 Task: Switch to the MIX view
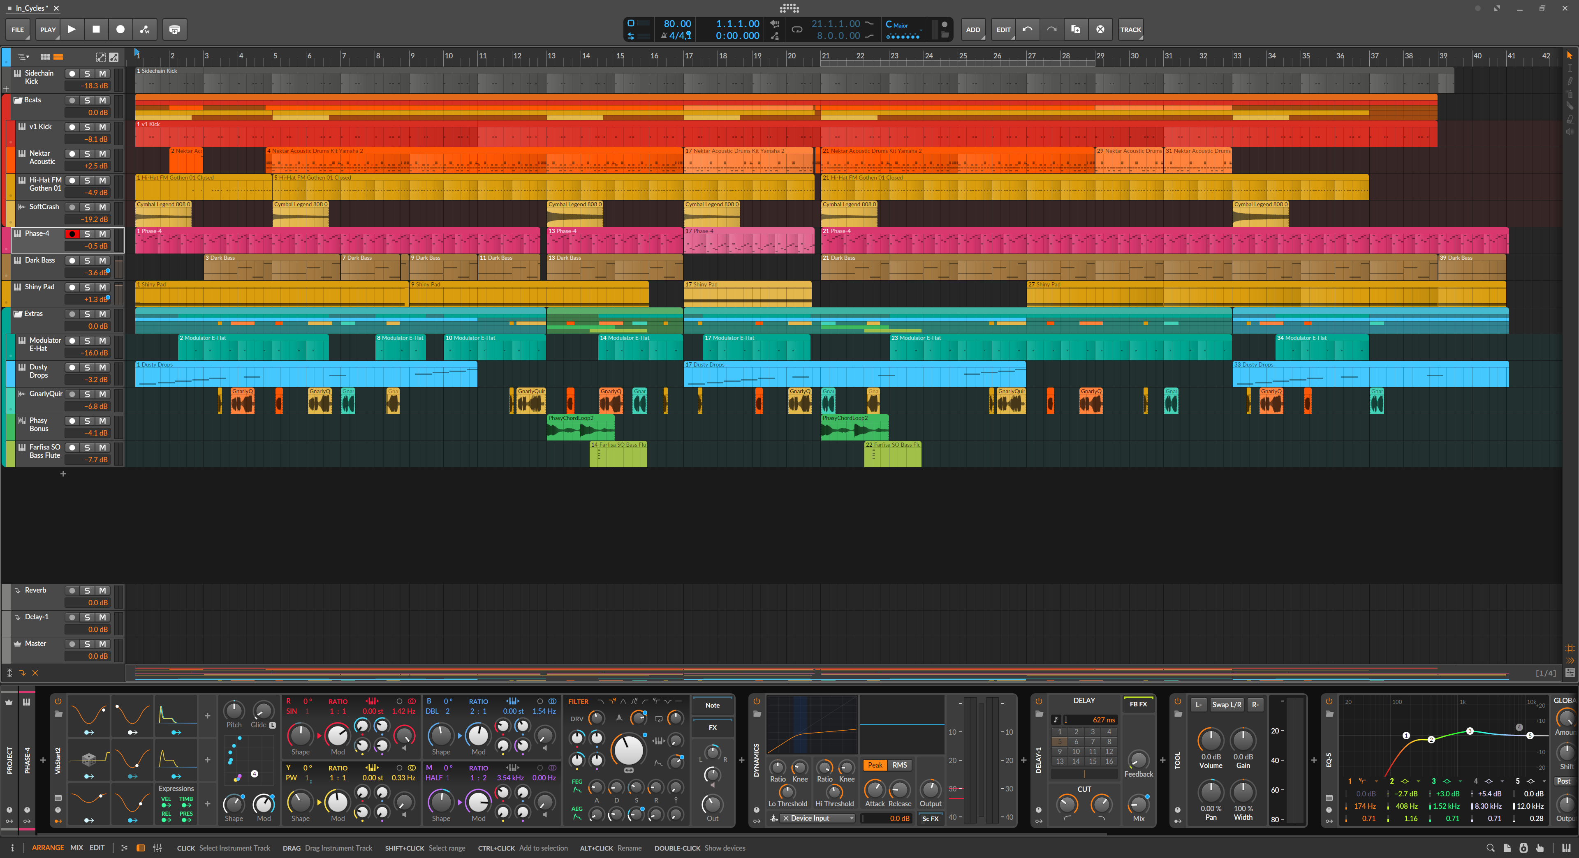76,848
